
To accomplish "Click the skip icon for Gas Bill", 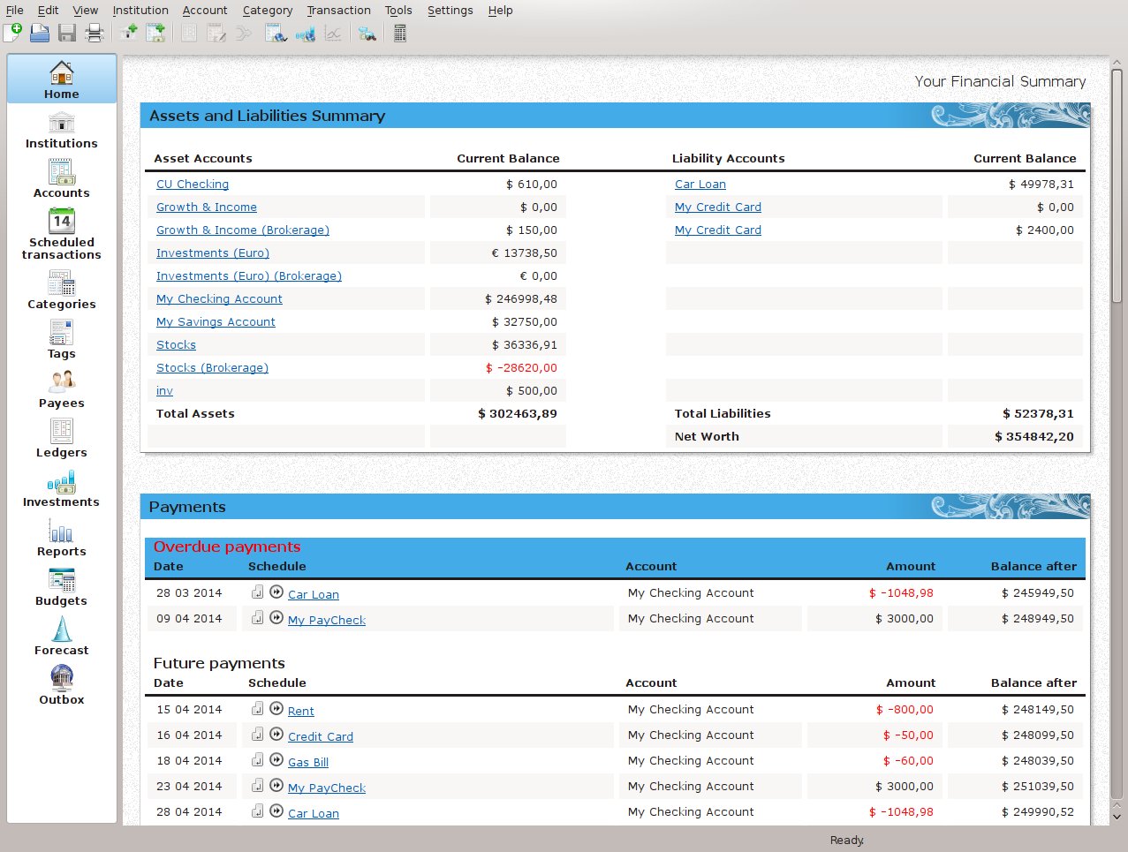I will click(276, 759).
